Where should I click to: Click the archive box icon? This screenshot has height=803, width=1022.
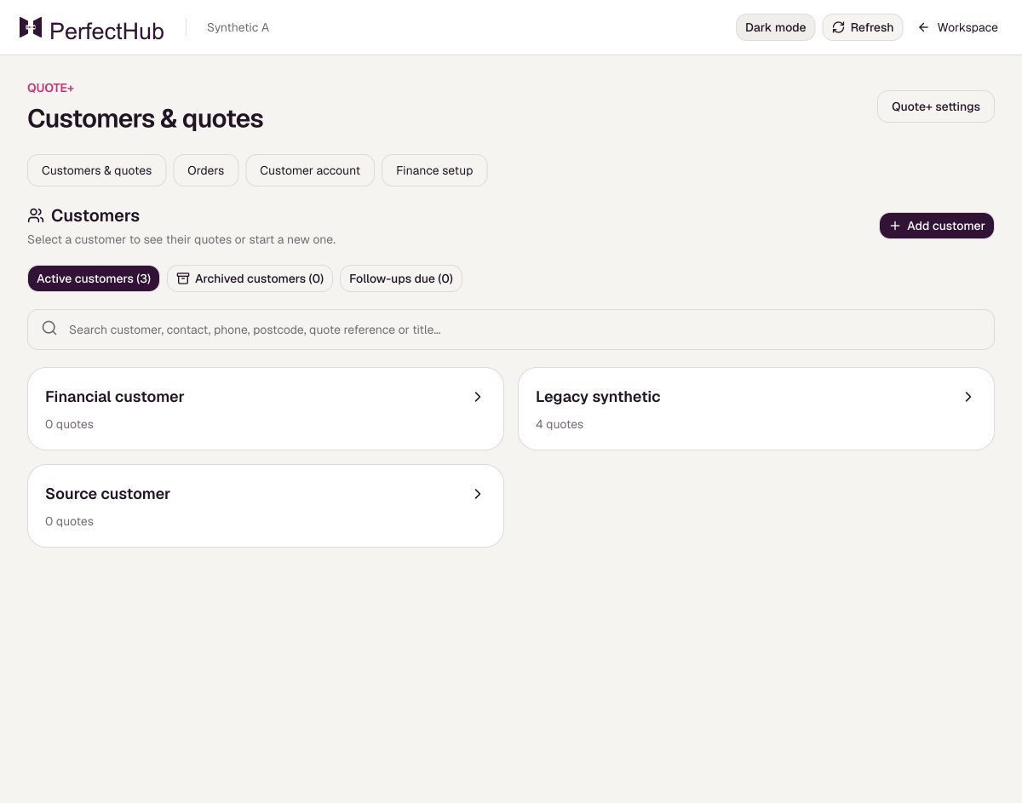(x=183, y=278)
